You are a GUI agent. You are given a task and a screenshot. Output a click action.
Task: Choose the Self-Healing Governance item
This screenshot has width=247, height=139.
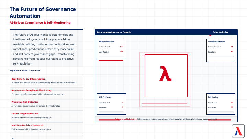(46, 115)
